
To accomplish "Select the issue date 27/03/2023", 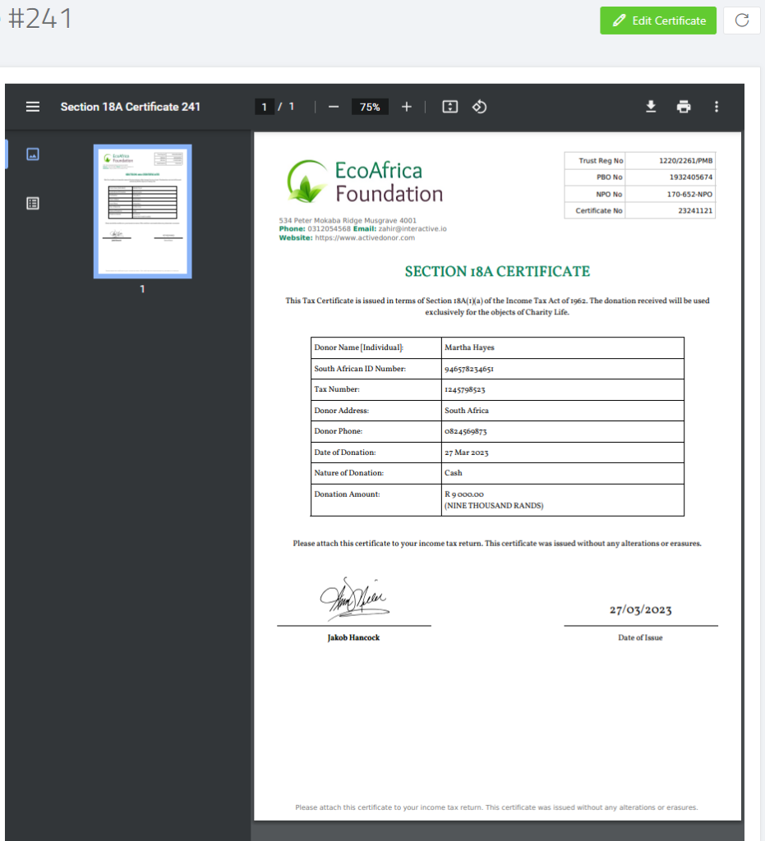I will click(641, 610).
